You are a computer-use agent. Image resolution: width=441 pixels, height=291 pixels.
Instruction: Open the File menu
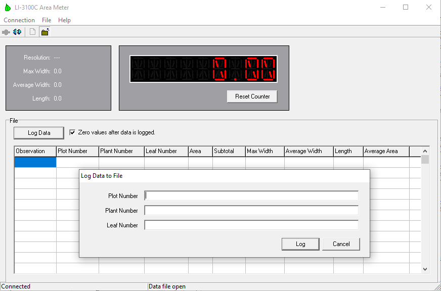coord(47,20)
